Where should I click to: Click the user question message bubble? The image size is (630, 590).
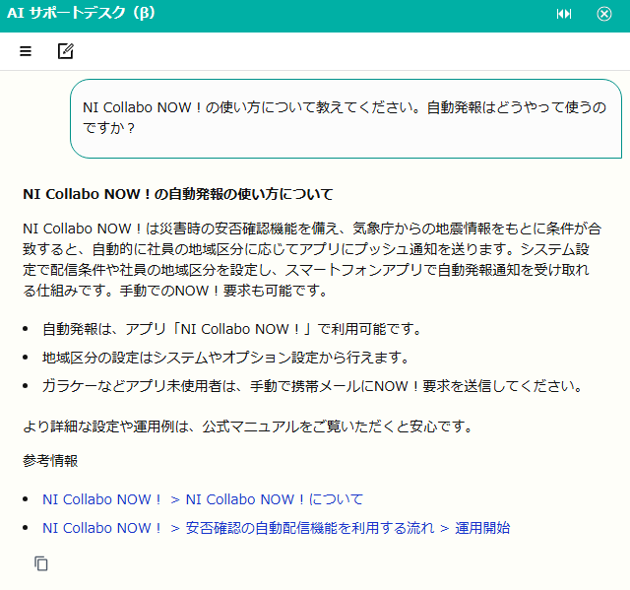click(345, 117)
